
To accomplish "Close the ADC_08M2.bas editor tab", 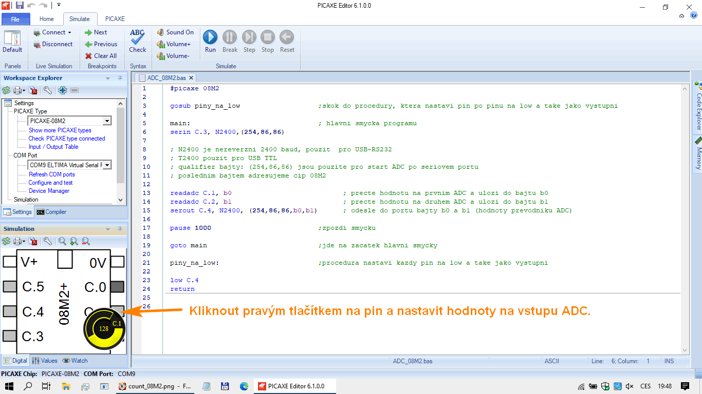I will pos(191,78).
